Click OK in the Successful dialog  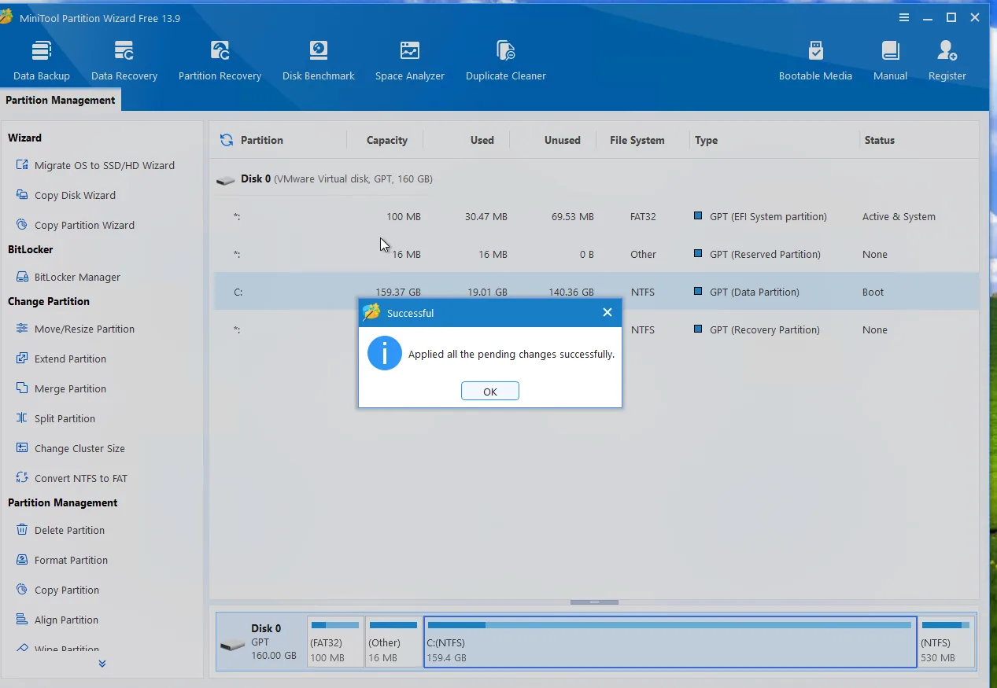click(x=490, y=392)
